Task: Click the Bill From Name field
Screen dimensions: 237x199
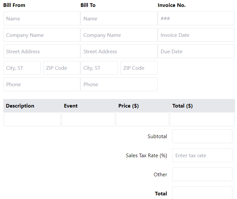Action: point(41,18)
